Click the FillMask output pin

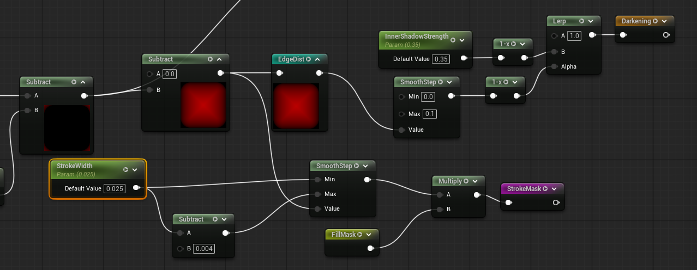coord(370,248)
